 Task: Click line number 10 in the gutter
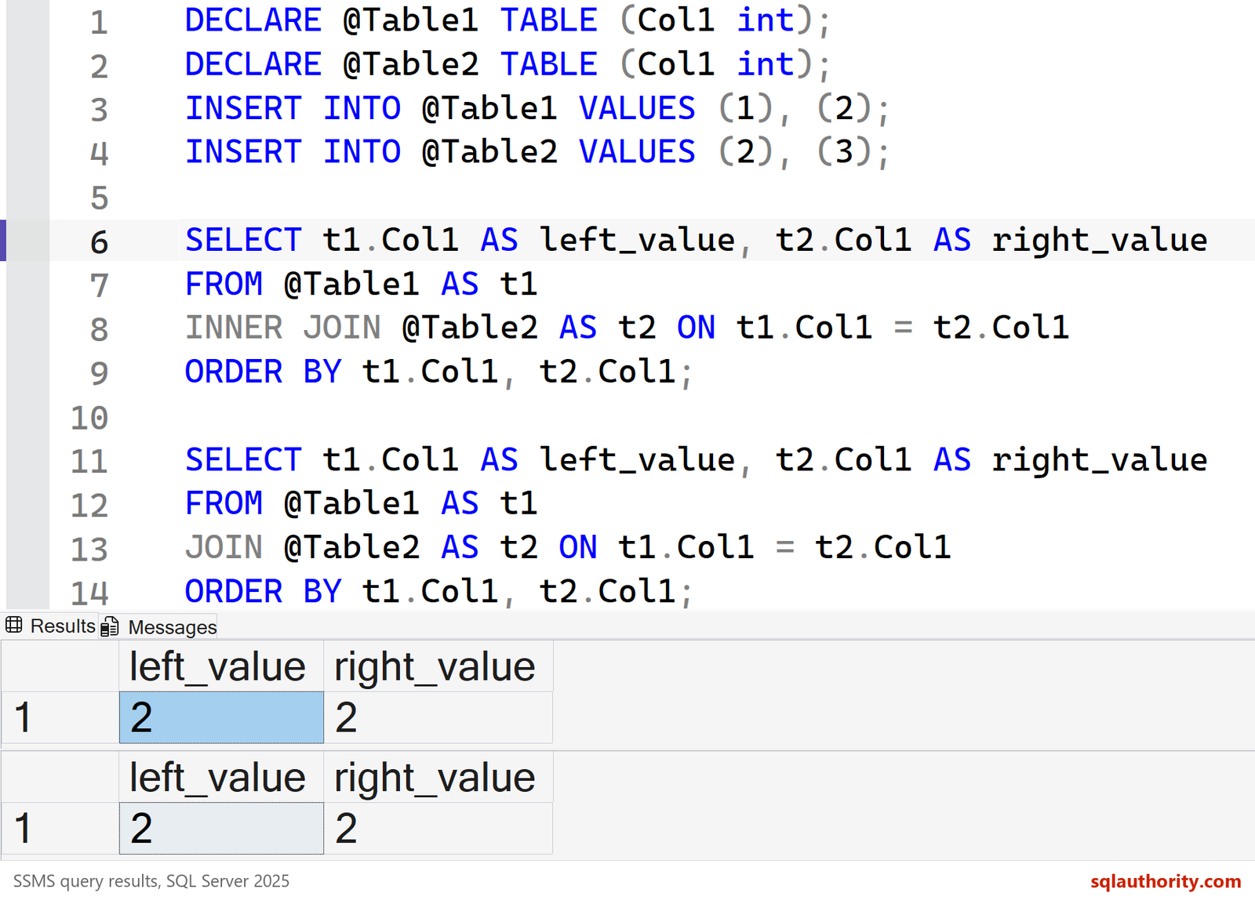click(x=89, y=418)
